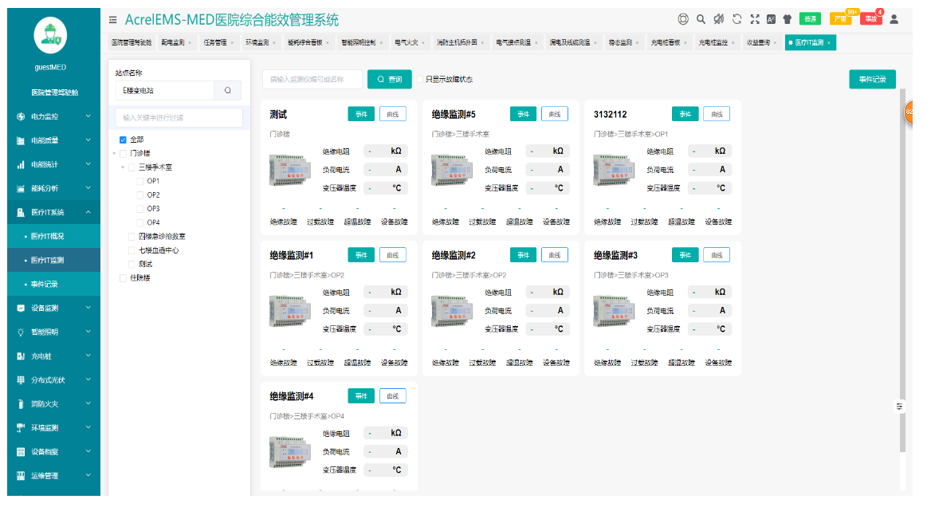
Task: Enter fullscreen using the expand icon
Action: [x=755, y=19]
